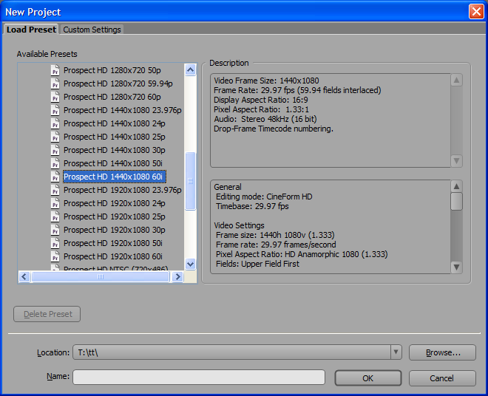
Task: Click preset file icon for 1920x1080 23.976p
Action: tap(55, 190)
